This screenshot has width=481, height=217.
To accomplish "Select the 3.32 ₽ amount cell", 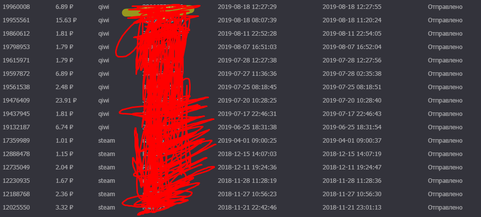I will click(65, 208).
